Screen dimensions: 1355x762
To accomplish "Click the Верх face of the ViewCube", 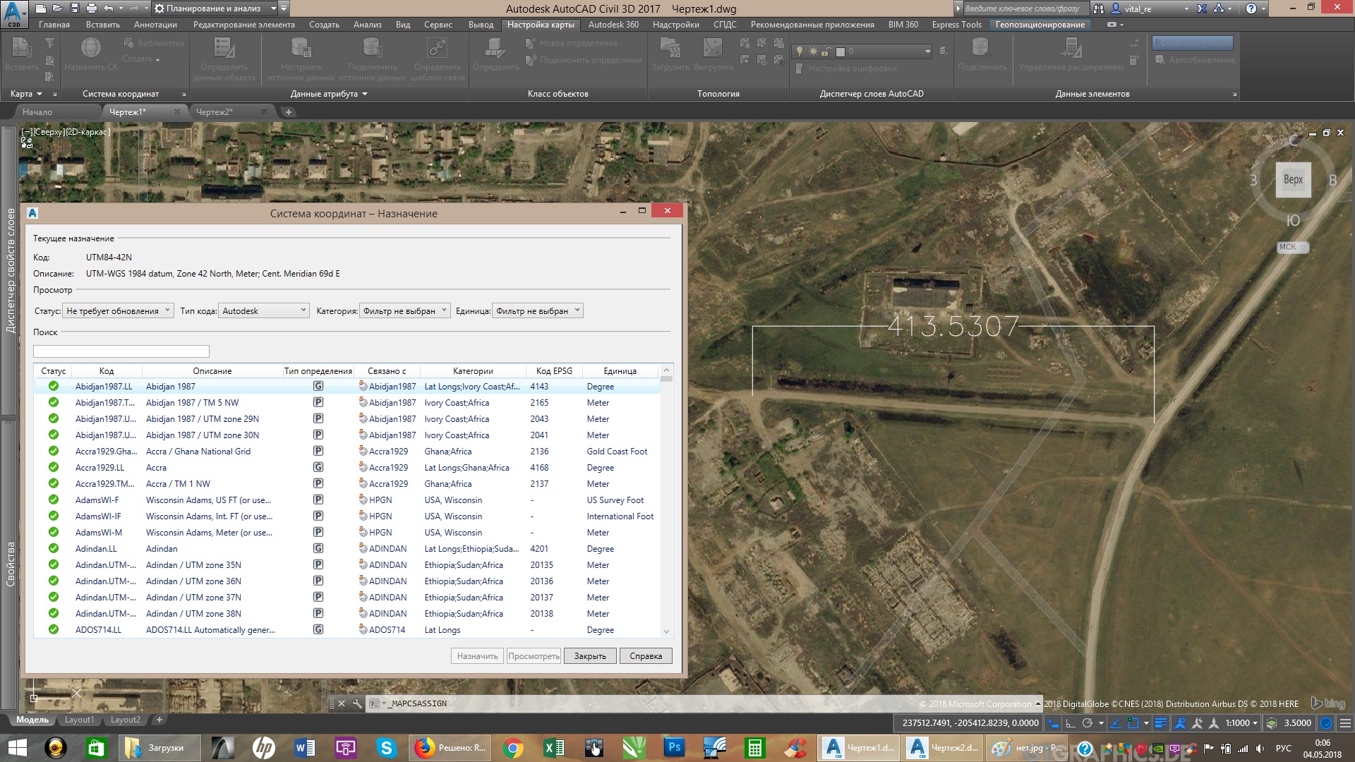I will pos(1293,180).
